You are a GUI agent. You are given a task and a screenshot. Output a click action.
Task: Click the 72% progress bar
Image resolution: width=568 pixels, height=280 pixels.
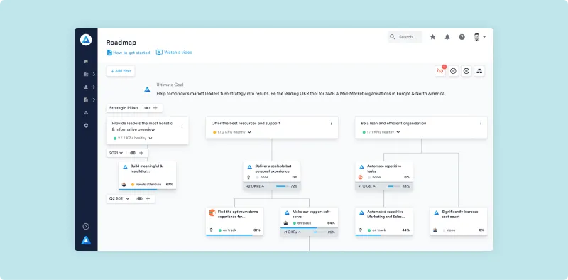282,186
